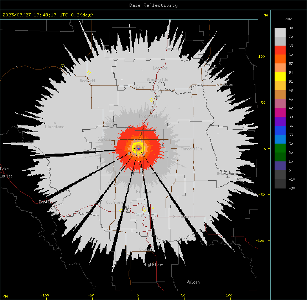Click the Strathmore town label
The image size is (307, 300).
(184, 216)
